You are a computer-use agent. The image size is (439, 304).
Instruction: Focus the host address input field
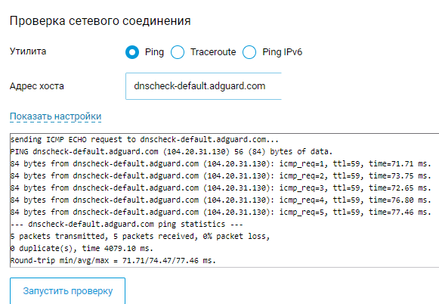pyautogui.click(x=203, y=86)
